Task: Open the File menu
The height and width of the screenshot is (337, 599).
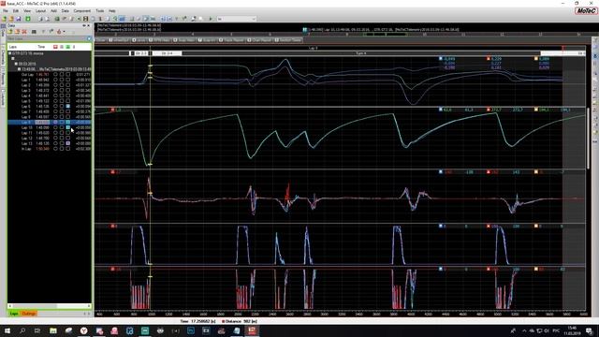Action: (x=6, y=11)
